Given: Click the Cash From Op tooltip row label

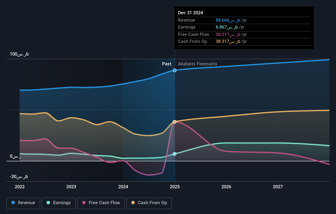Looking at the screenshot, I should pyautogui.click(x=192, y=42).
